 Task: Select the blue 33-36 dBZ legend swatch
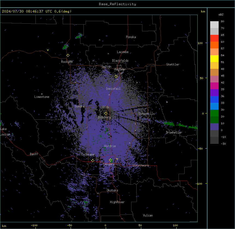[214, 100]
